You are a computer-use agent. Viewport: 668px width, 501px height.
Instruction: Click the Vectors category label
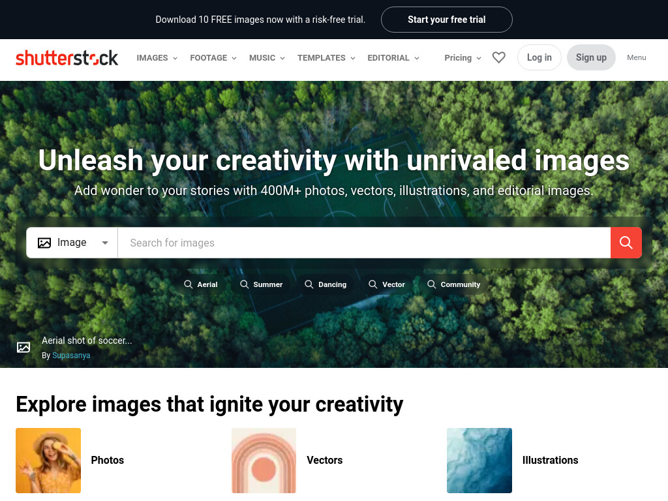tap(325, 460)
